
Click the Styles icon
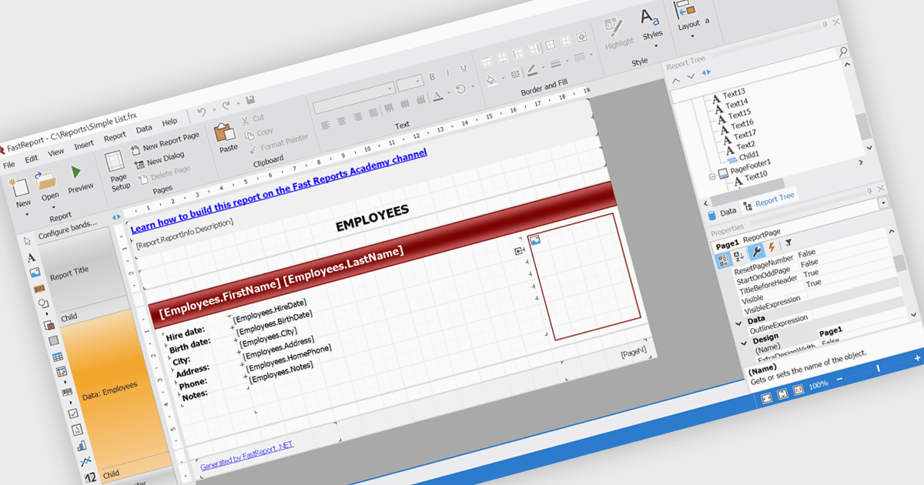pyautogui.click(x=651, y=17)
